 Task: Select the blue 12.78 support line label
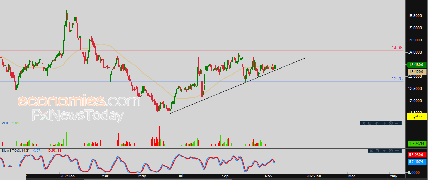pyautogui.click(x=397, y=79)
